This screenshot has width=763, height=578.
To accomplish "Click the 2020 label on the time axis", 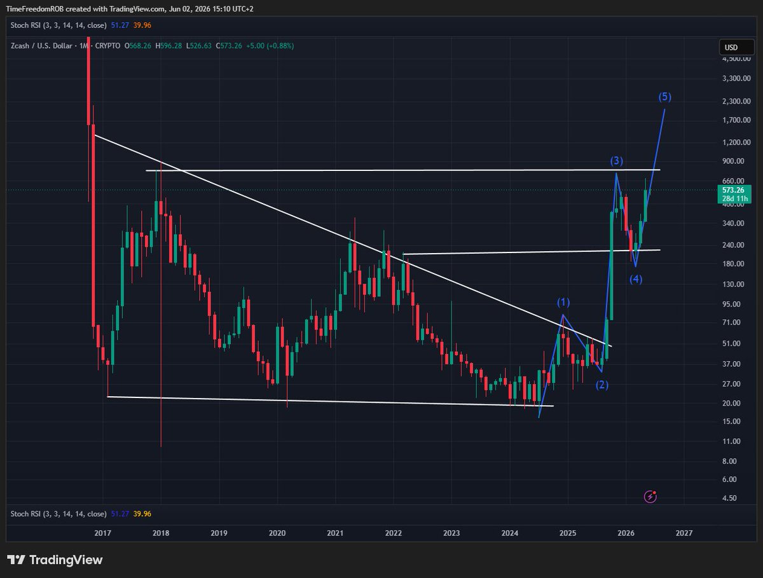I will coord(277,533).
